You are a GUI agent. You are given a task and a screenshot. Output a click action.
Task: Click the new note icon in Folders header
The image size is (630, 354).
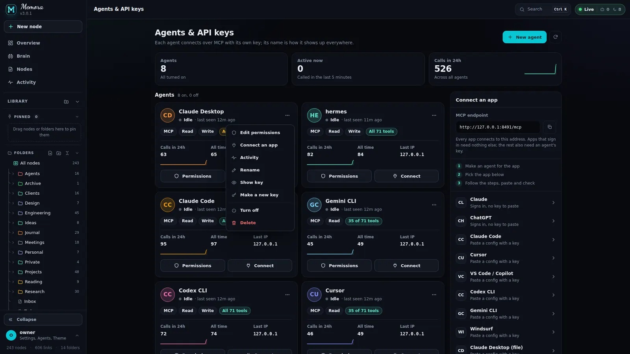pos(50,153)
